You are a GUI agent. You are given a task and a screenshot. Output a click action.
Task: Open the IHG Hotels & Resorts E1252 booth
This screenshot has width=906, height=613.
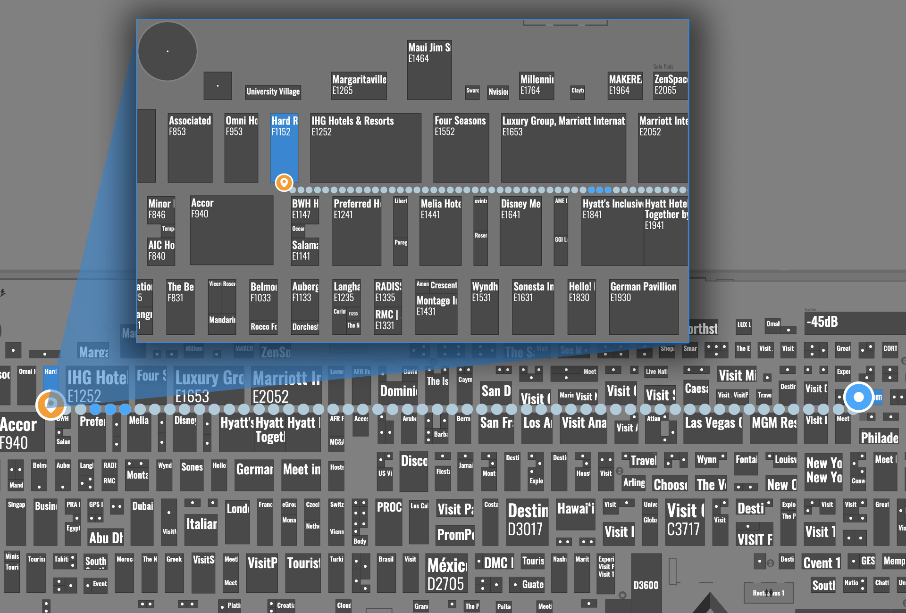(365, 147)
